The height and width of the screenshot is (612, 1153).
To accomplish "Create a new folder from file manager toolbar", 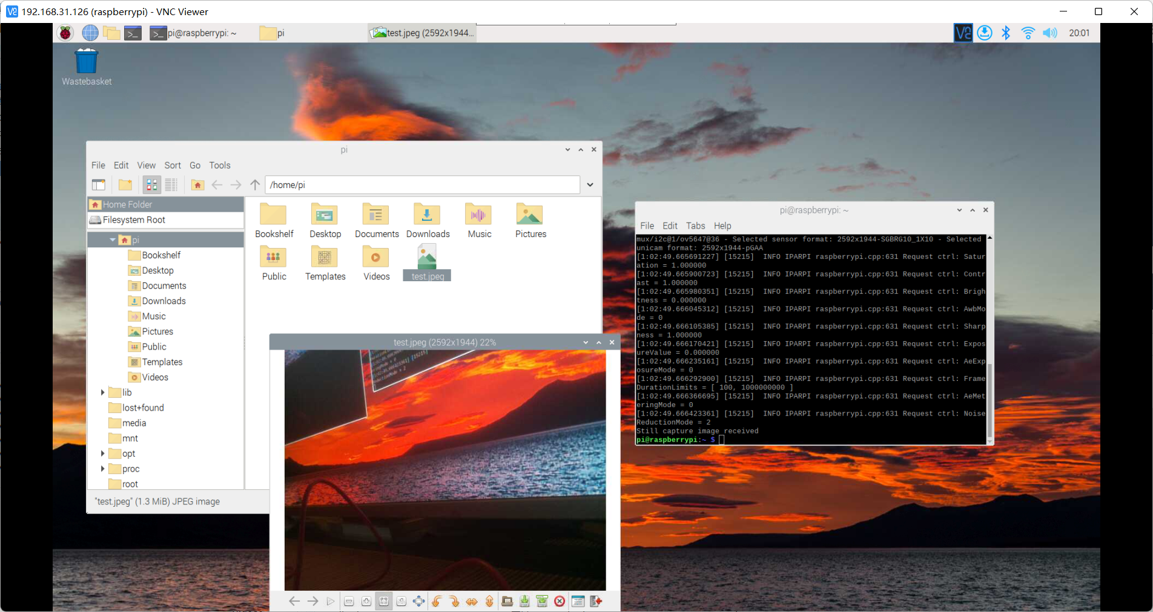I will [x=125, y=185].
